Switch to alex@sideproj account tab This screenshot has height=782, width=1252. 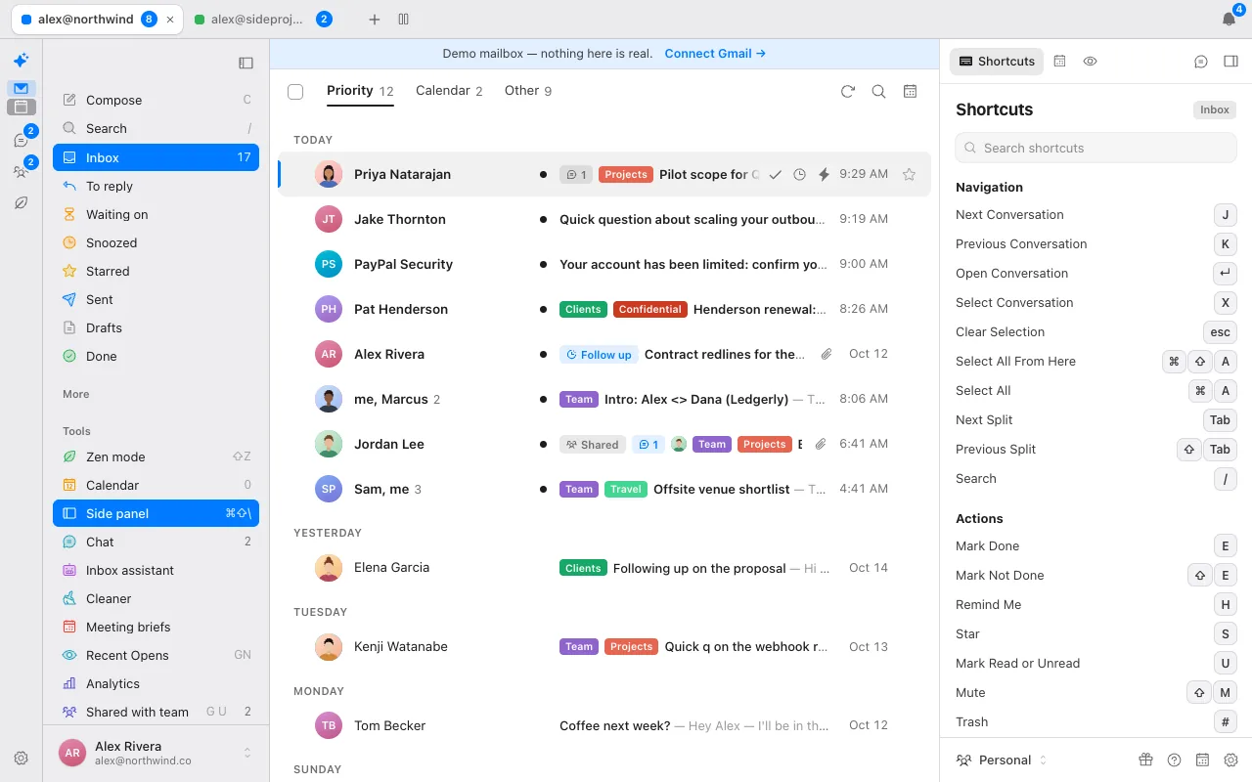coord(262,20)
